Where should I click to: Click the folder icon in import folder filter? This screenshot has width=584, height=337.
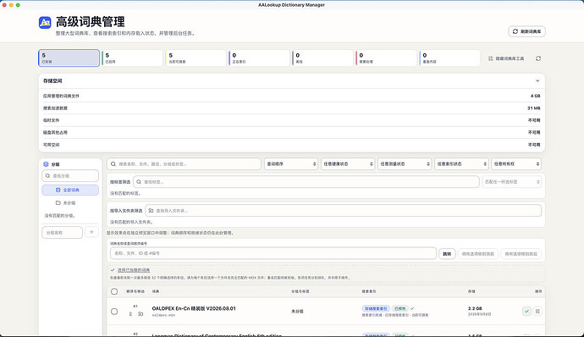point(151,211)
